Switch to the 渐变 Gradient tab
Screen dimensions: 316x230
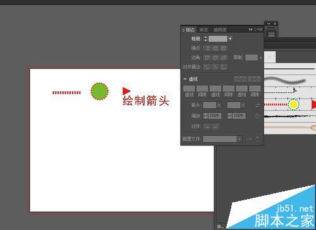pos(204,30)
